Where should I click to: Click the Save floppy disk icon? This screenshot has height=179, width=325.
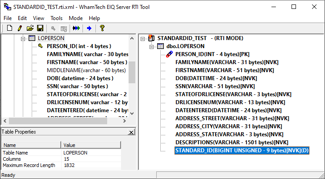pos(40,28)
